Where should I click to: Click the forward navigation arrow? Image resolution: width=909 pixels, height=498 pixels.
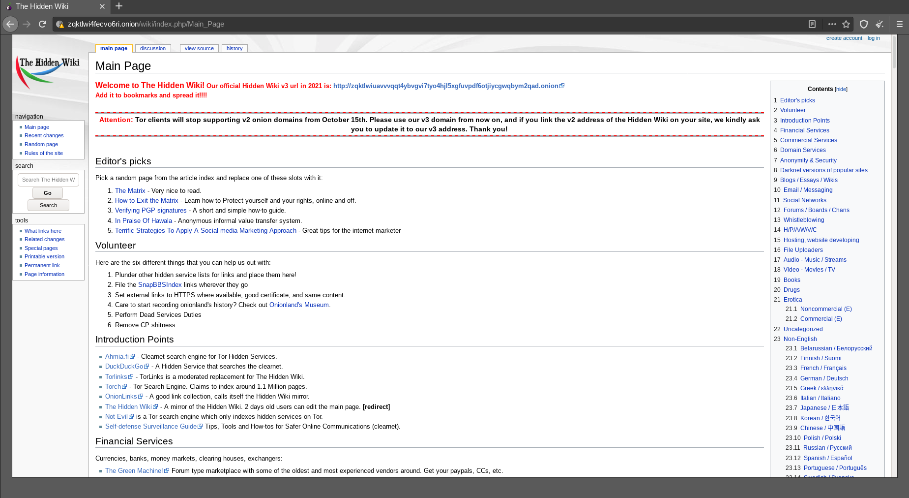point(27,24)
